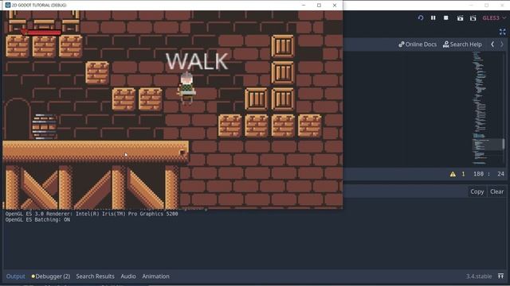The width and height of the screenshot is (510, 286).
Task: Open the Search Results tab
Action: coord(96,276)
